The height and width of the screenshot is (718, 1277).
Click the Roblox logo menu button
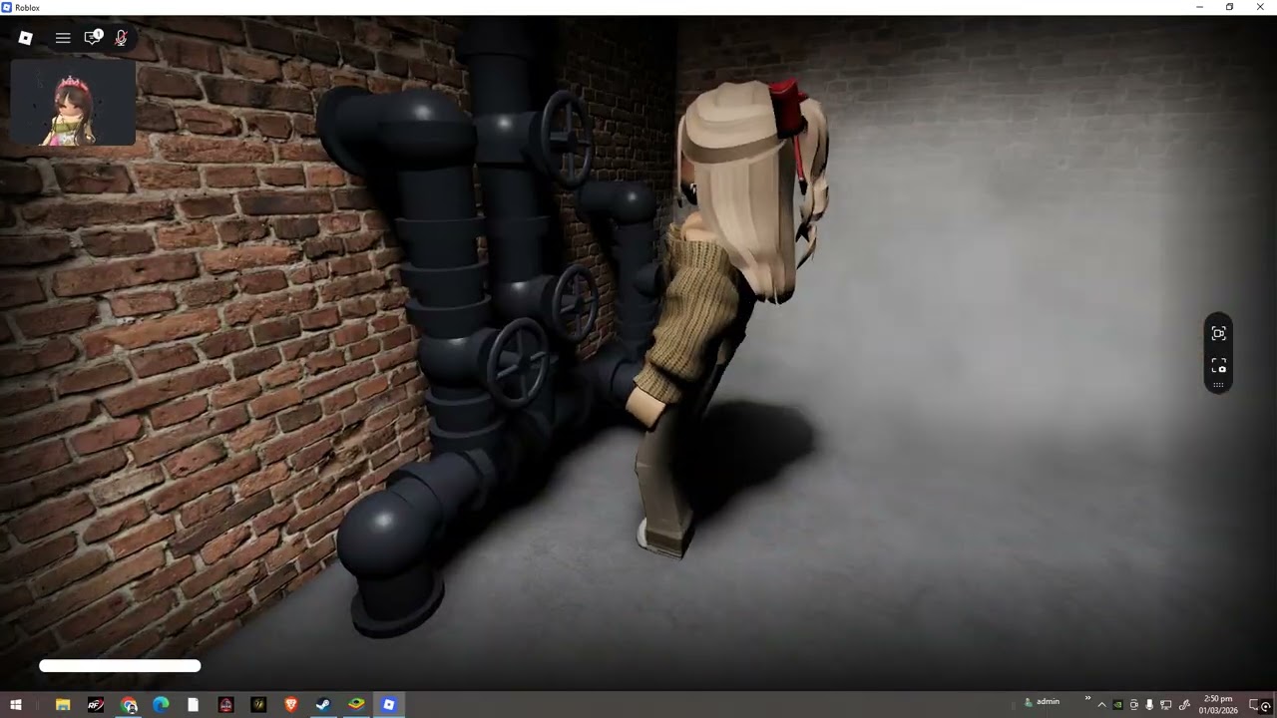click(26, 38)
